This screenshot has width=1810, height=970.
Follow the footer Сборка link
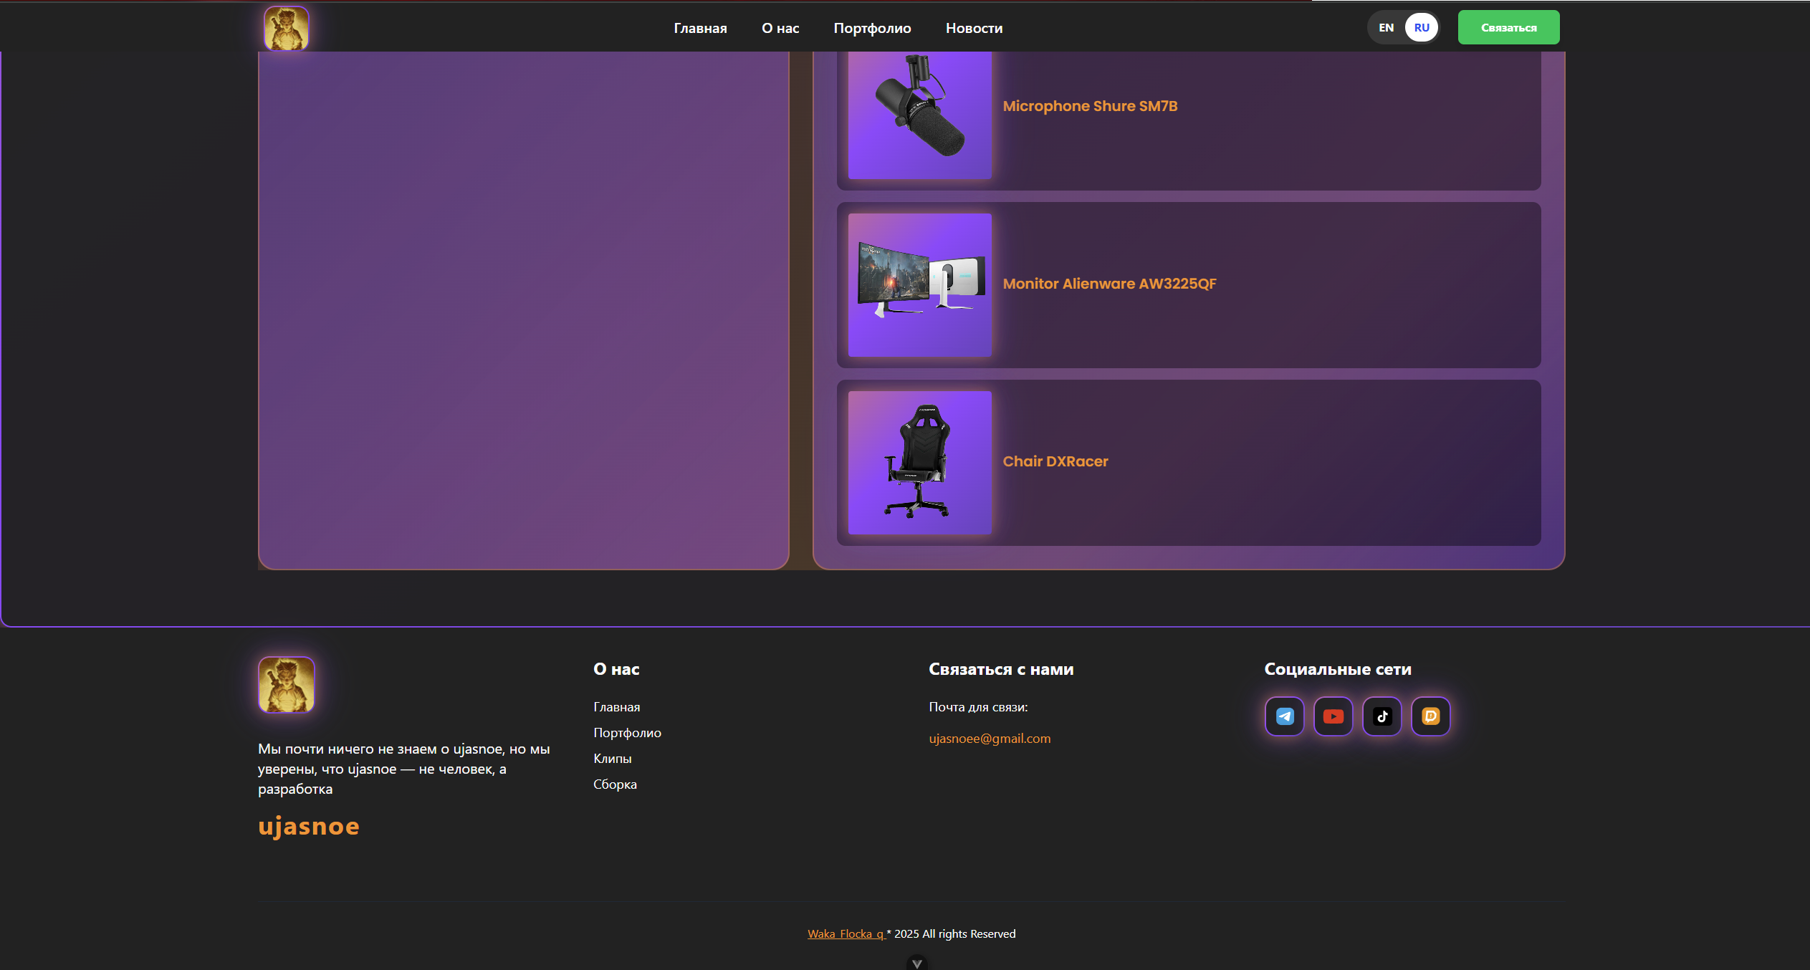click(x=615, y=784)
